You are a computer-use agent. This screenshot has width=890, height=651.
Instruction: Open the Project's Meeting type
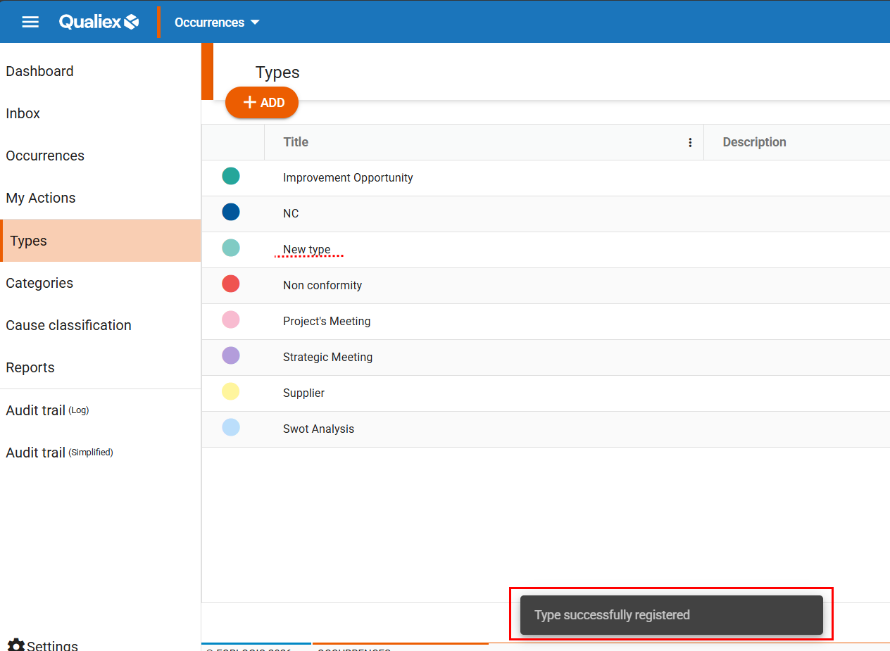[x=327, y=322]
